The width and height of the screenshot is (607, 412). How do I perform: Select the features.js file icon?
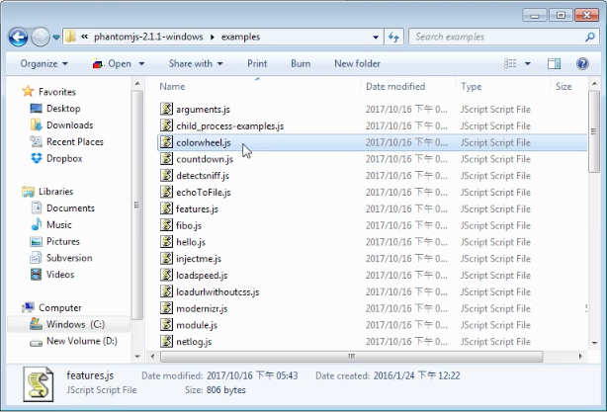pos(166,208)
